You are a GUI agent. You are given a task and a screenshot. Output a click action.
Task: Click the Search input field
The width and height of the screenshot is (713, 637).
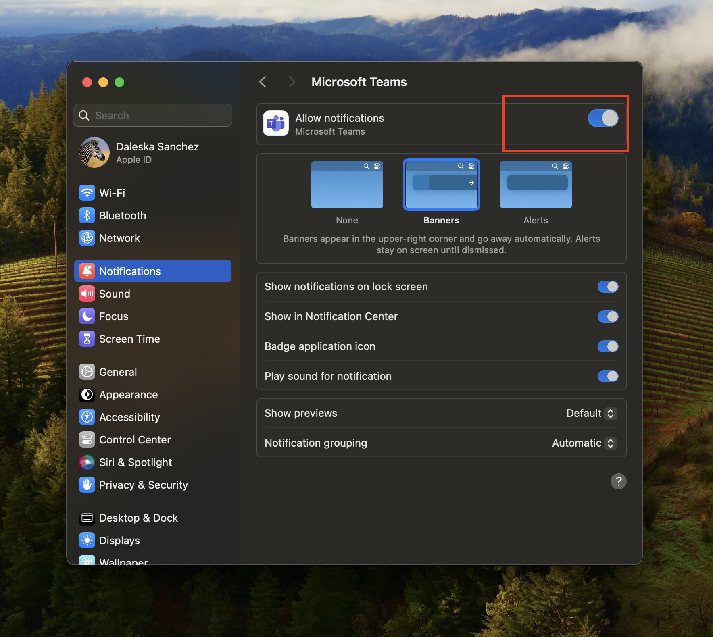point(153,115)
